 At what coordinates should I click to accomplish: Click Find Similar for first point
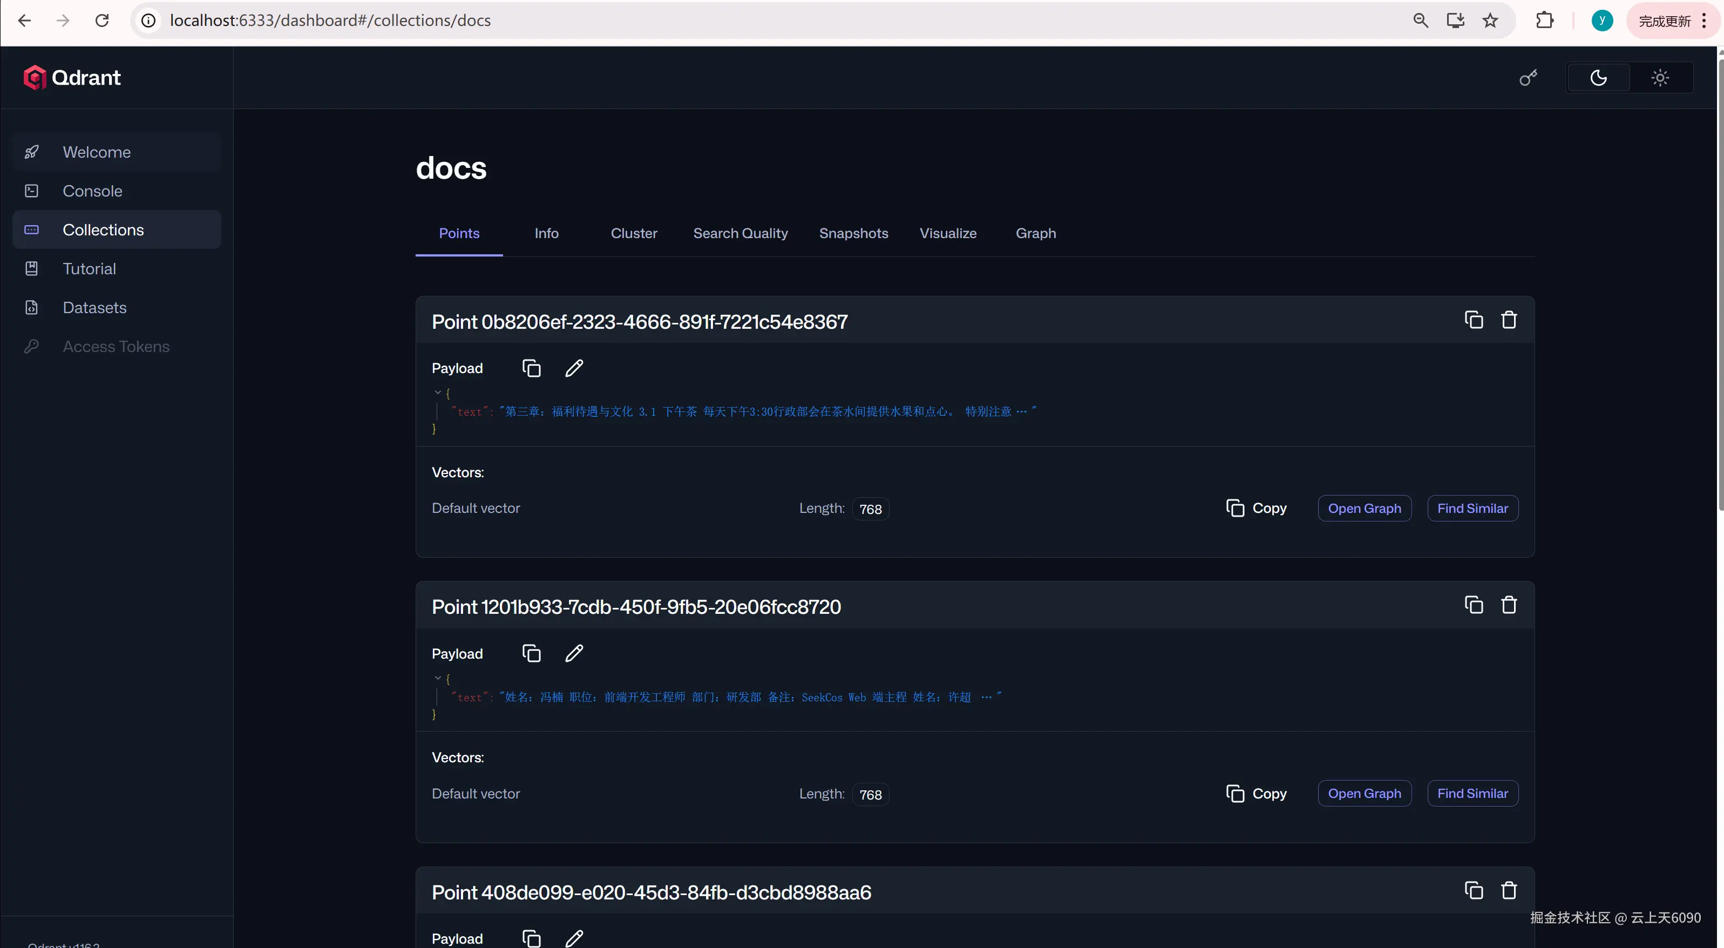1472,508
